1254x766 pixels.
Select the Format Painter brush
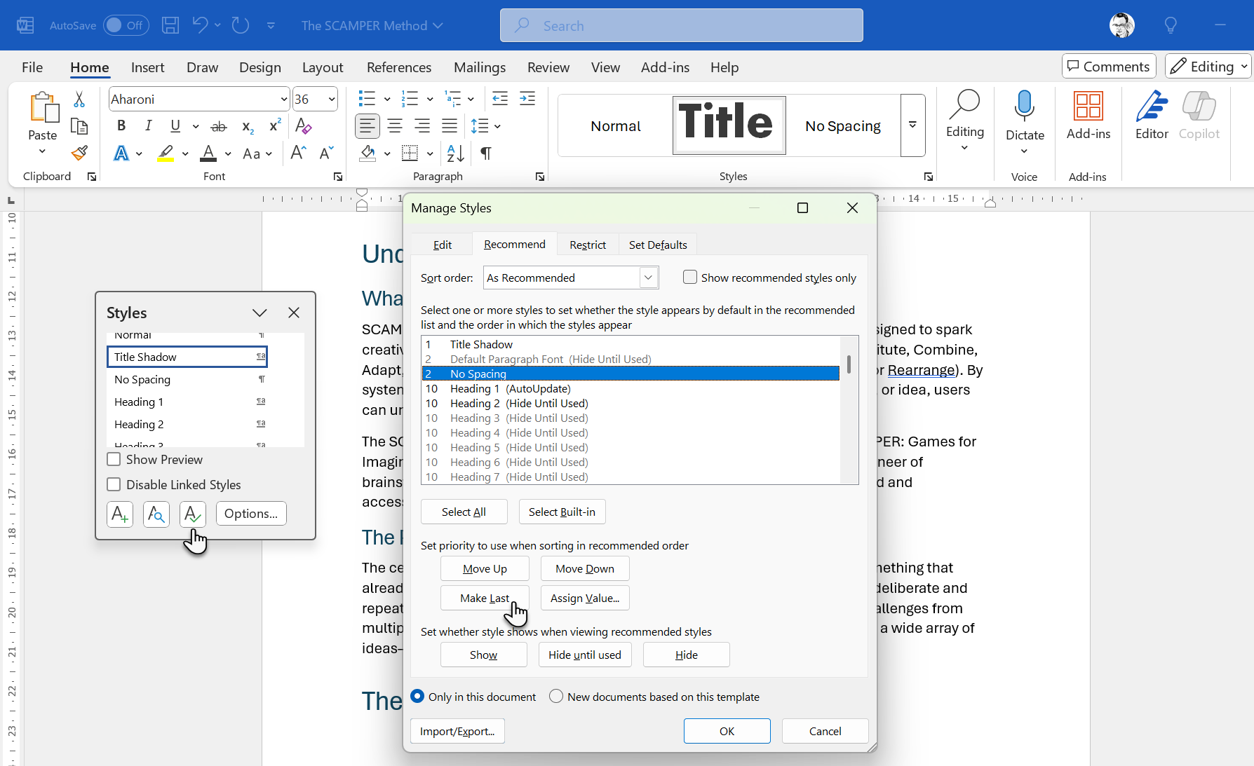(x=79, y=153)
